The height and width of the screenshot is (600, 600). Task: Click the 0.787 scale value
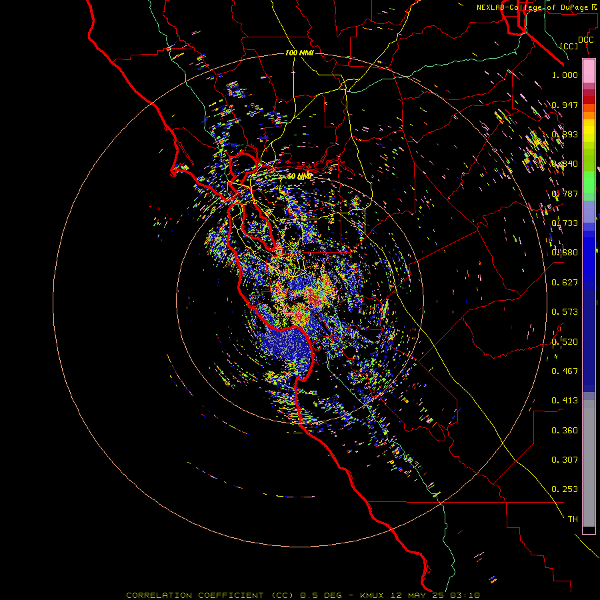[565, 193]
